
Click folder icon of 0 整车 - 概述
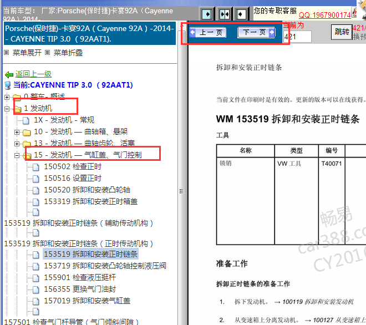pyautogui.click(x=17, y=97)
